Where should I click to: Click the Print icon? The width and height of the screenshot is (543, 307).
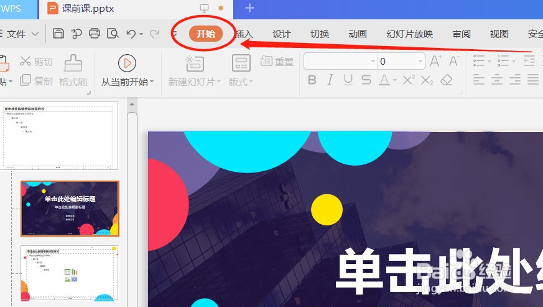click(x=94, y=33)
